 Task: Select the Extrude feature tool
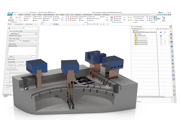point(26,19)
